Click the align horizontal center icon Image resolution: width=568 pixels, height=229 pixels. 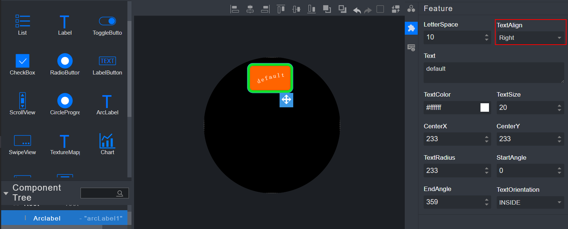click(x=250, y=9)
